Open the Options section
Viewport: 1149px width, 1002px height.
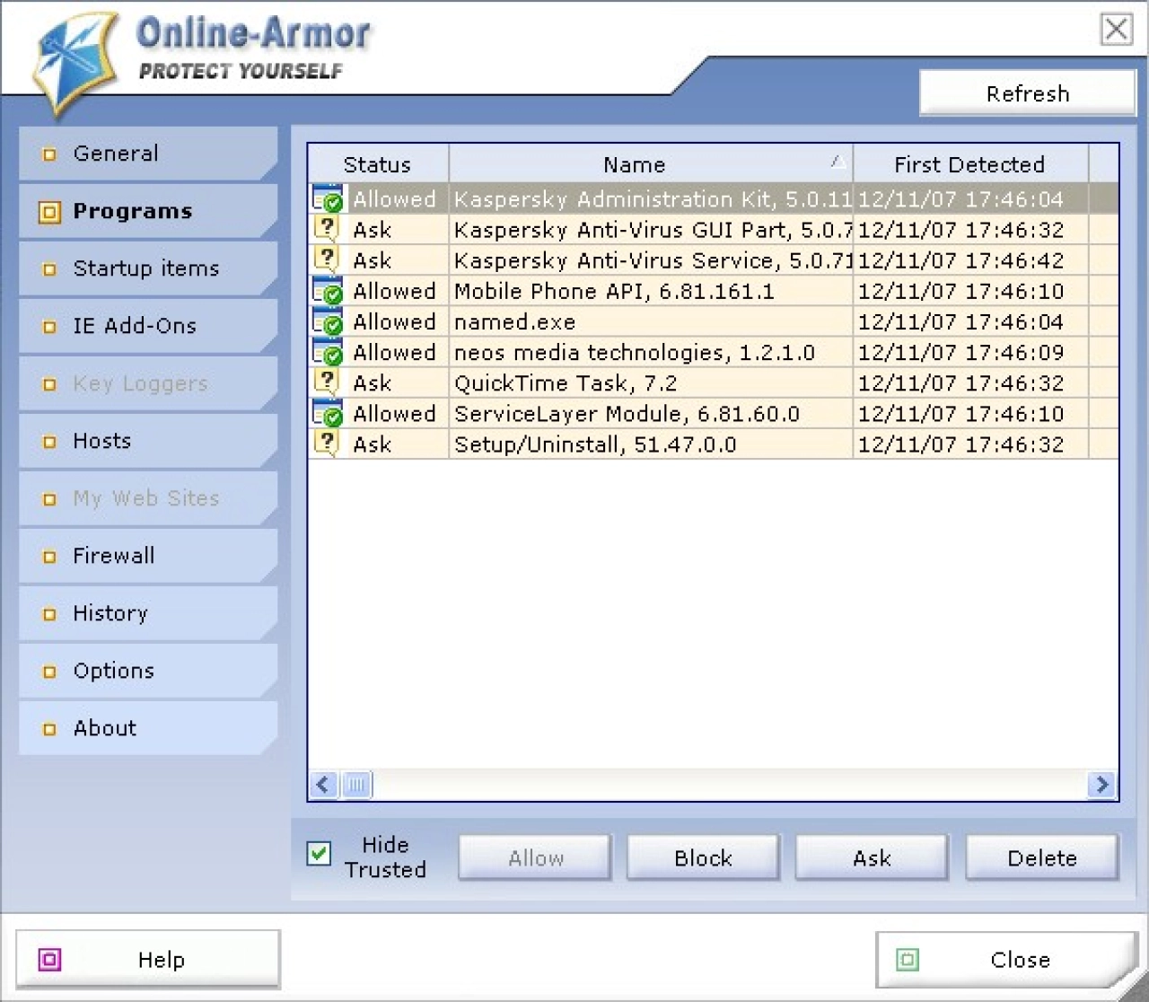pos(148,671)
